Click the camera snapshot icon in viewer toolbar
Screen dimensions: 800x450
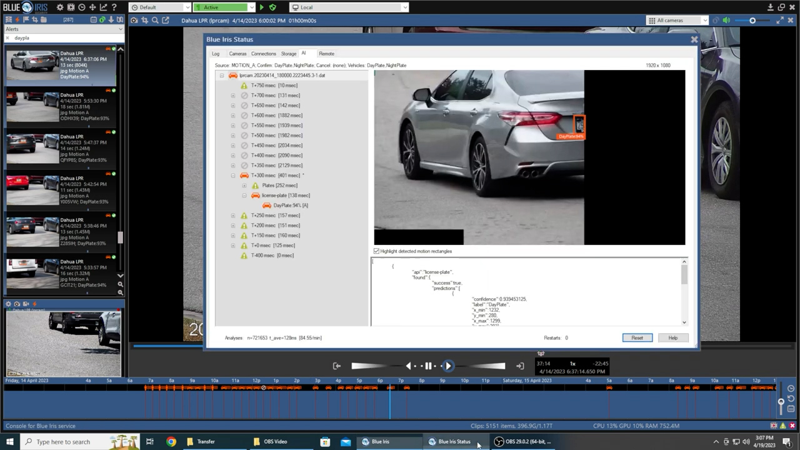click(134, 20)
